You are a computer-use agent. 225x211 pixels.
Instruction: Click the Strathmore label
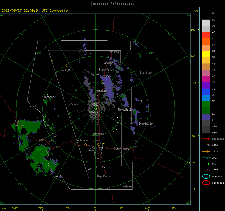121,149
